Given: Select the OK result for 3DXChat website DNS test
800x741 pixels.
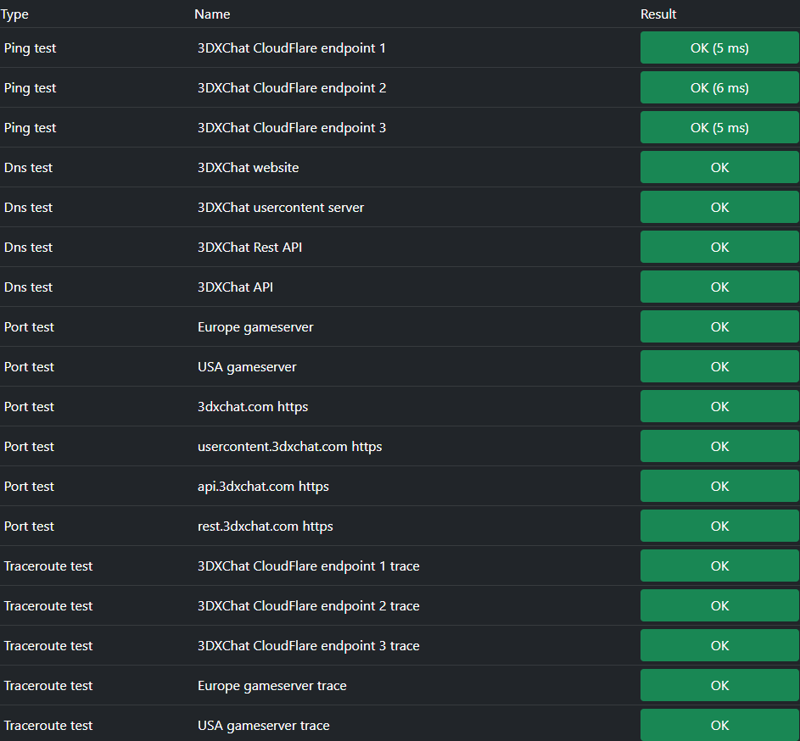Looking at the screenshot, I should point(719,167).
